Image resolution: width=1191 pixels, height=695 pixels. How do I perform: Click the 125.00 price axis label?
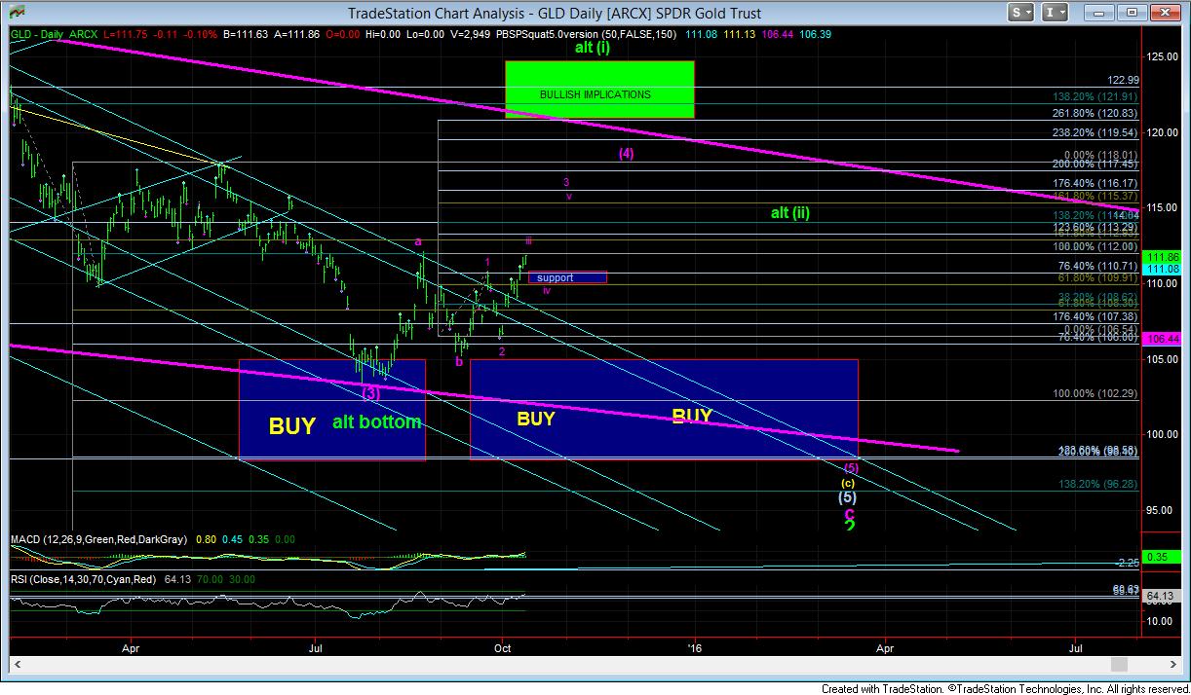pos(1162,56)
